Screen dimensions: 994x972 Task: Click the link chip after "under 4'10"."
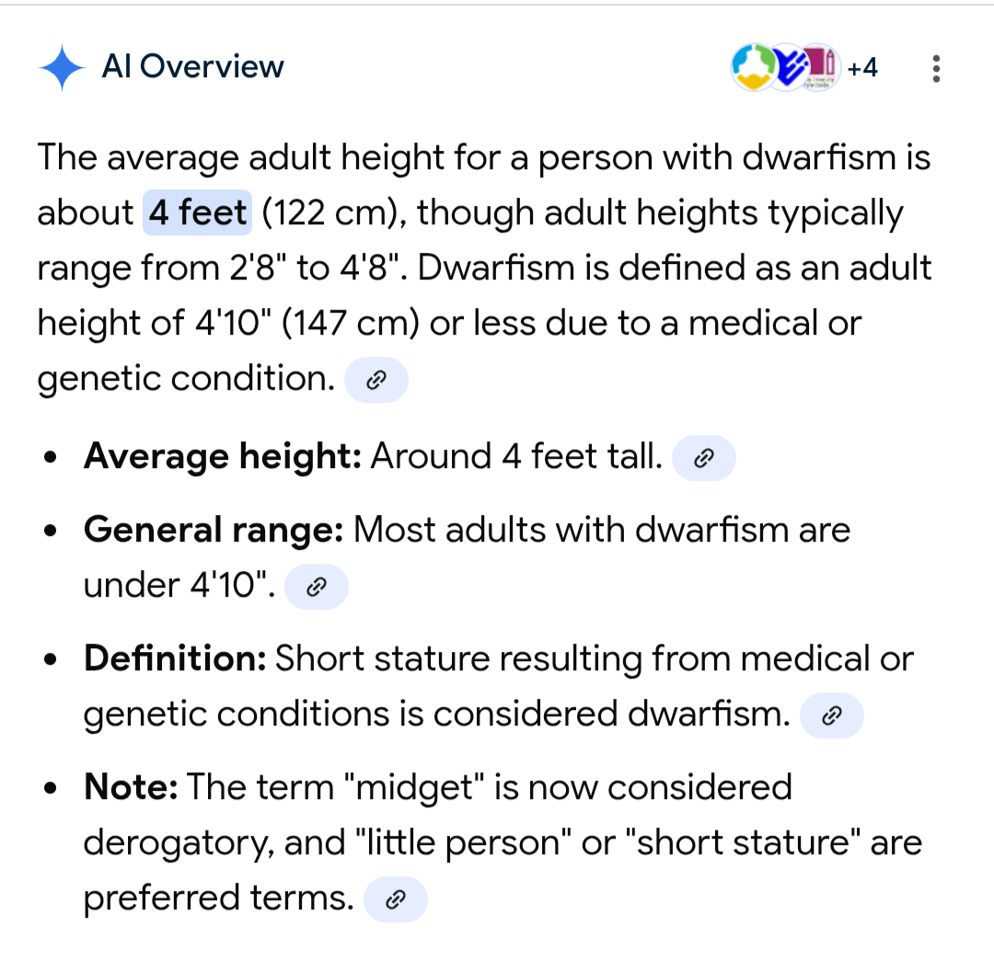coord(317,587)
